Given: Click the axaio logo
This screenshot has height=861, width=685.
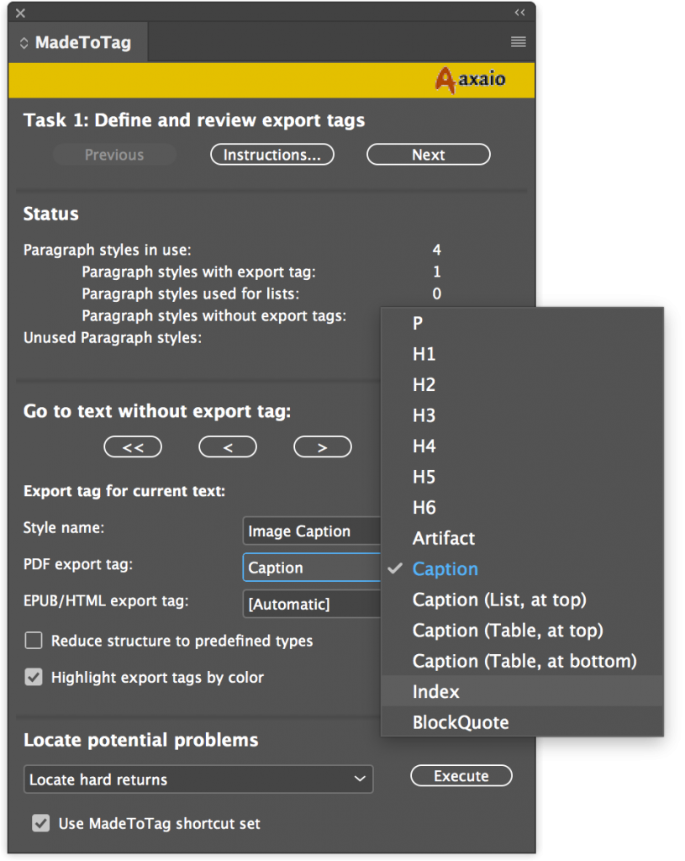Looking at the screenshot, I should (x=471, y=80).
